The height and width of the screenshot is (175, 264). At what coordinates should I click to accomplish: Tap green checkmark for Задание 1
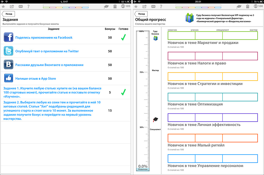pos(123,92)
